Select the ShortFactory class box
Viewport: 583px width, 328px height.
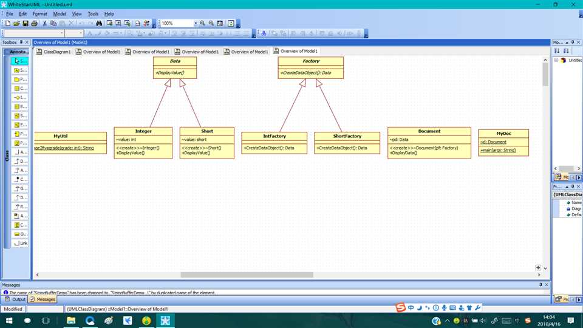point(347,143)
